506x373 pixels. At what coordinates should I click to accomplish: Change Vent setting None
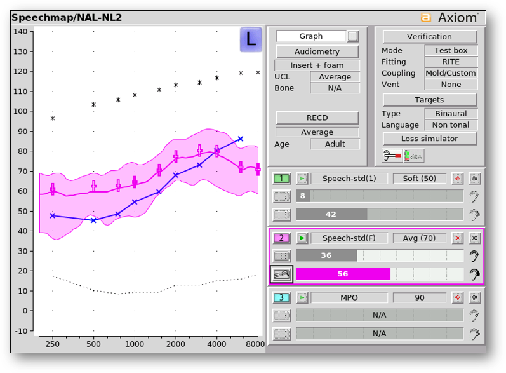[451, 85]
